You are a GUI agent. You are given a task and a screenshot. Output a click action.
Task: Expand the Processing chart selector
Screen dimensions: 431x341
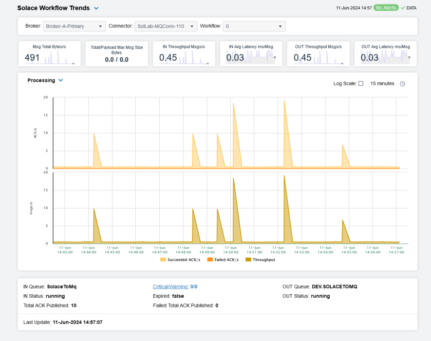[61, 80]
